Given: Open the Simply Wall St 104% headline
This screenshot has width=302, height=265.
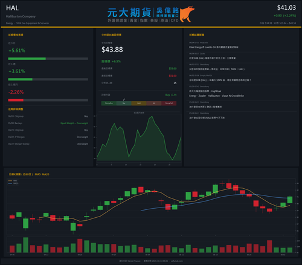Looking at the screenshot, I should click(220, 80).
